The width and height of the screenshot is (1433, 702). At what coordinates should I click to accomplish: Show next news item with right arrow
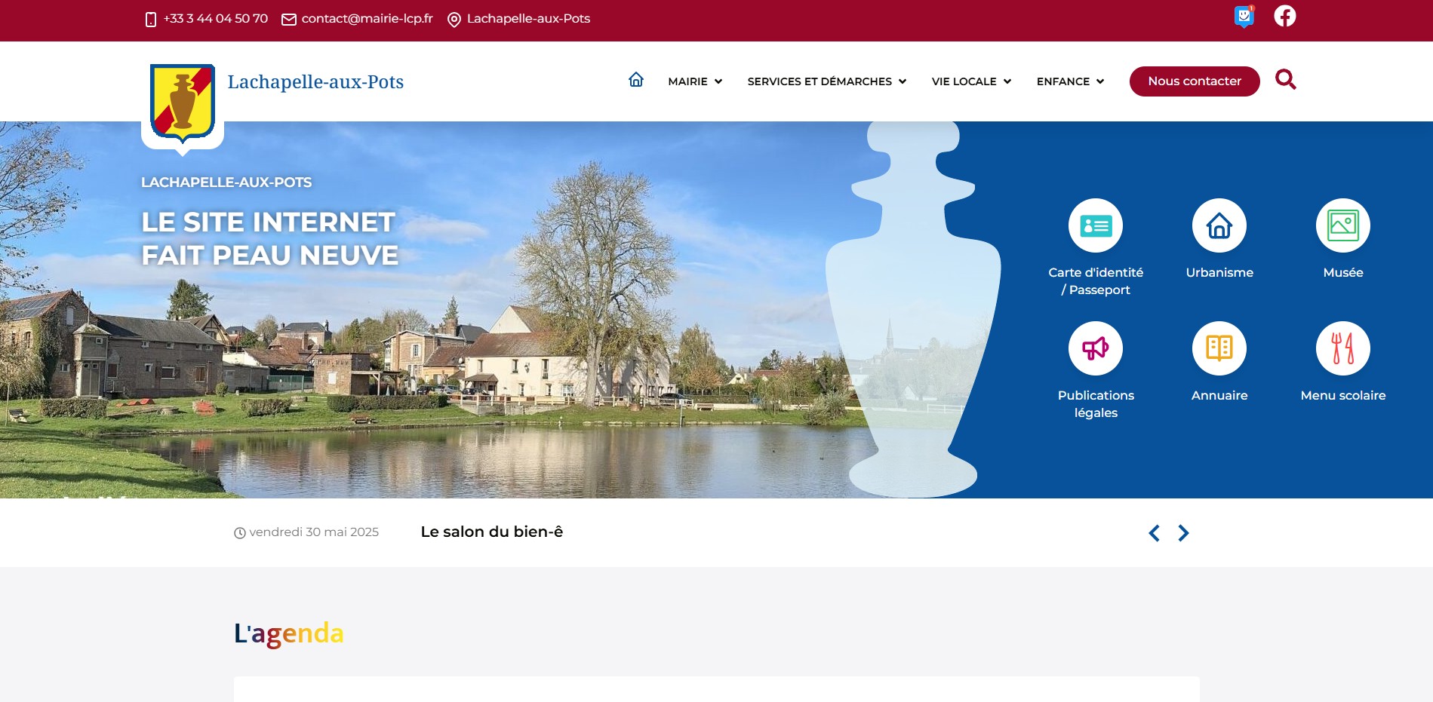1183,533
